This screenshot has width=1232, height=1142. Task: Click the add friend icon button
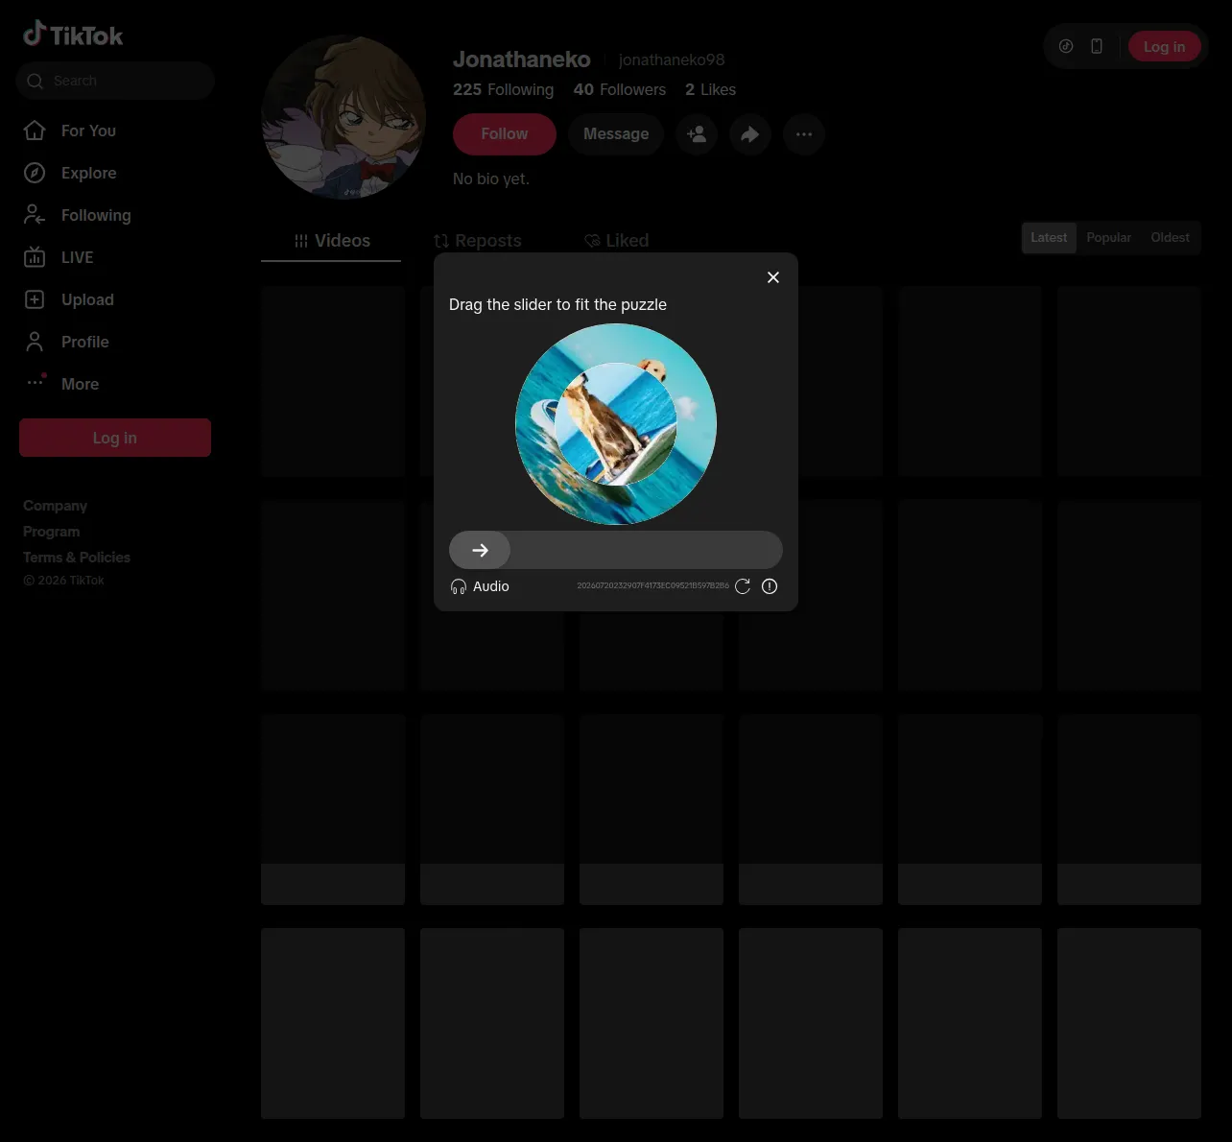697,134
